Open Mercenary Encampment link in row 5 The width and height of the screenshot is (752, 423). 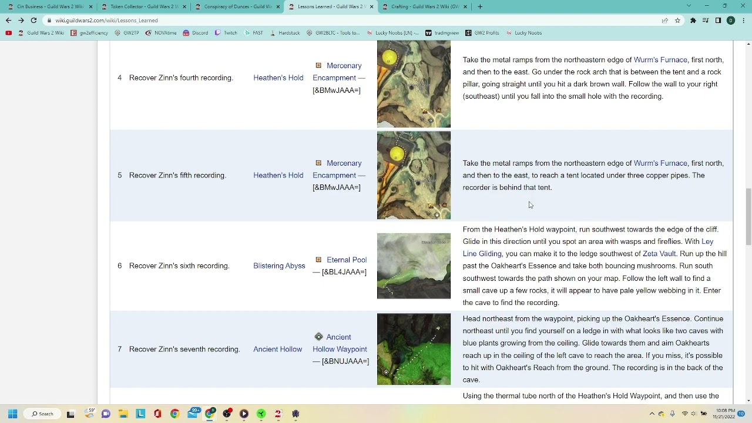pyautogui.click(x=339, y=169)
